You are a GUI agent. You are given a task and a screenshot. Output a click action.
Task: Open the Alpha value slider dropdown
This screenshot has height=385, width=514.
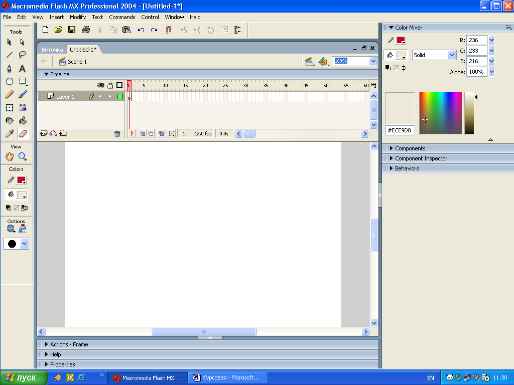click(491, 72)
